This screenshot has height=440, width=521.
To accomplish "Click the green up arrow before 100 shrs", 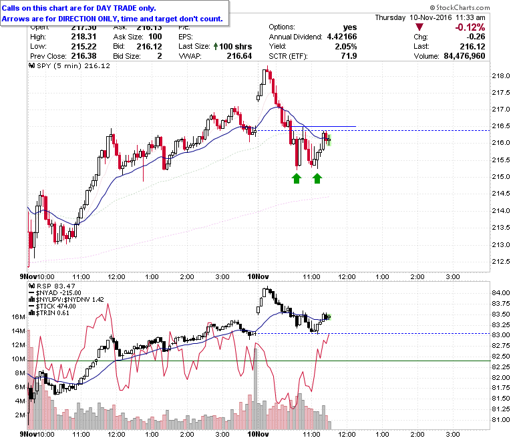I will [x=216, y=46].
